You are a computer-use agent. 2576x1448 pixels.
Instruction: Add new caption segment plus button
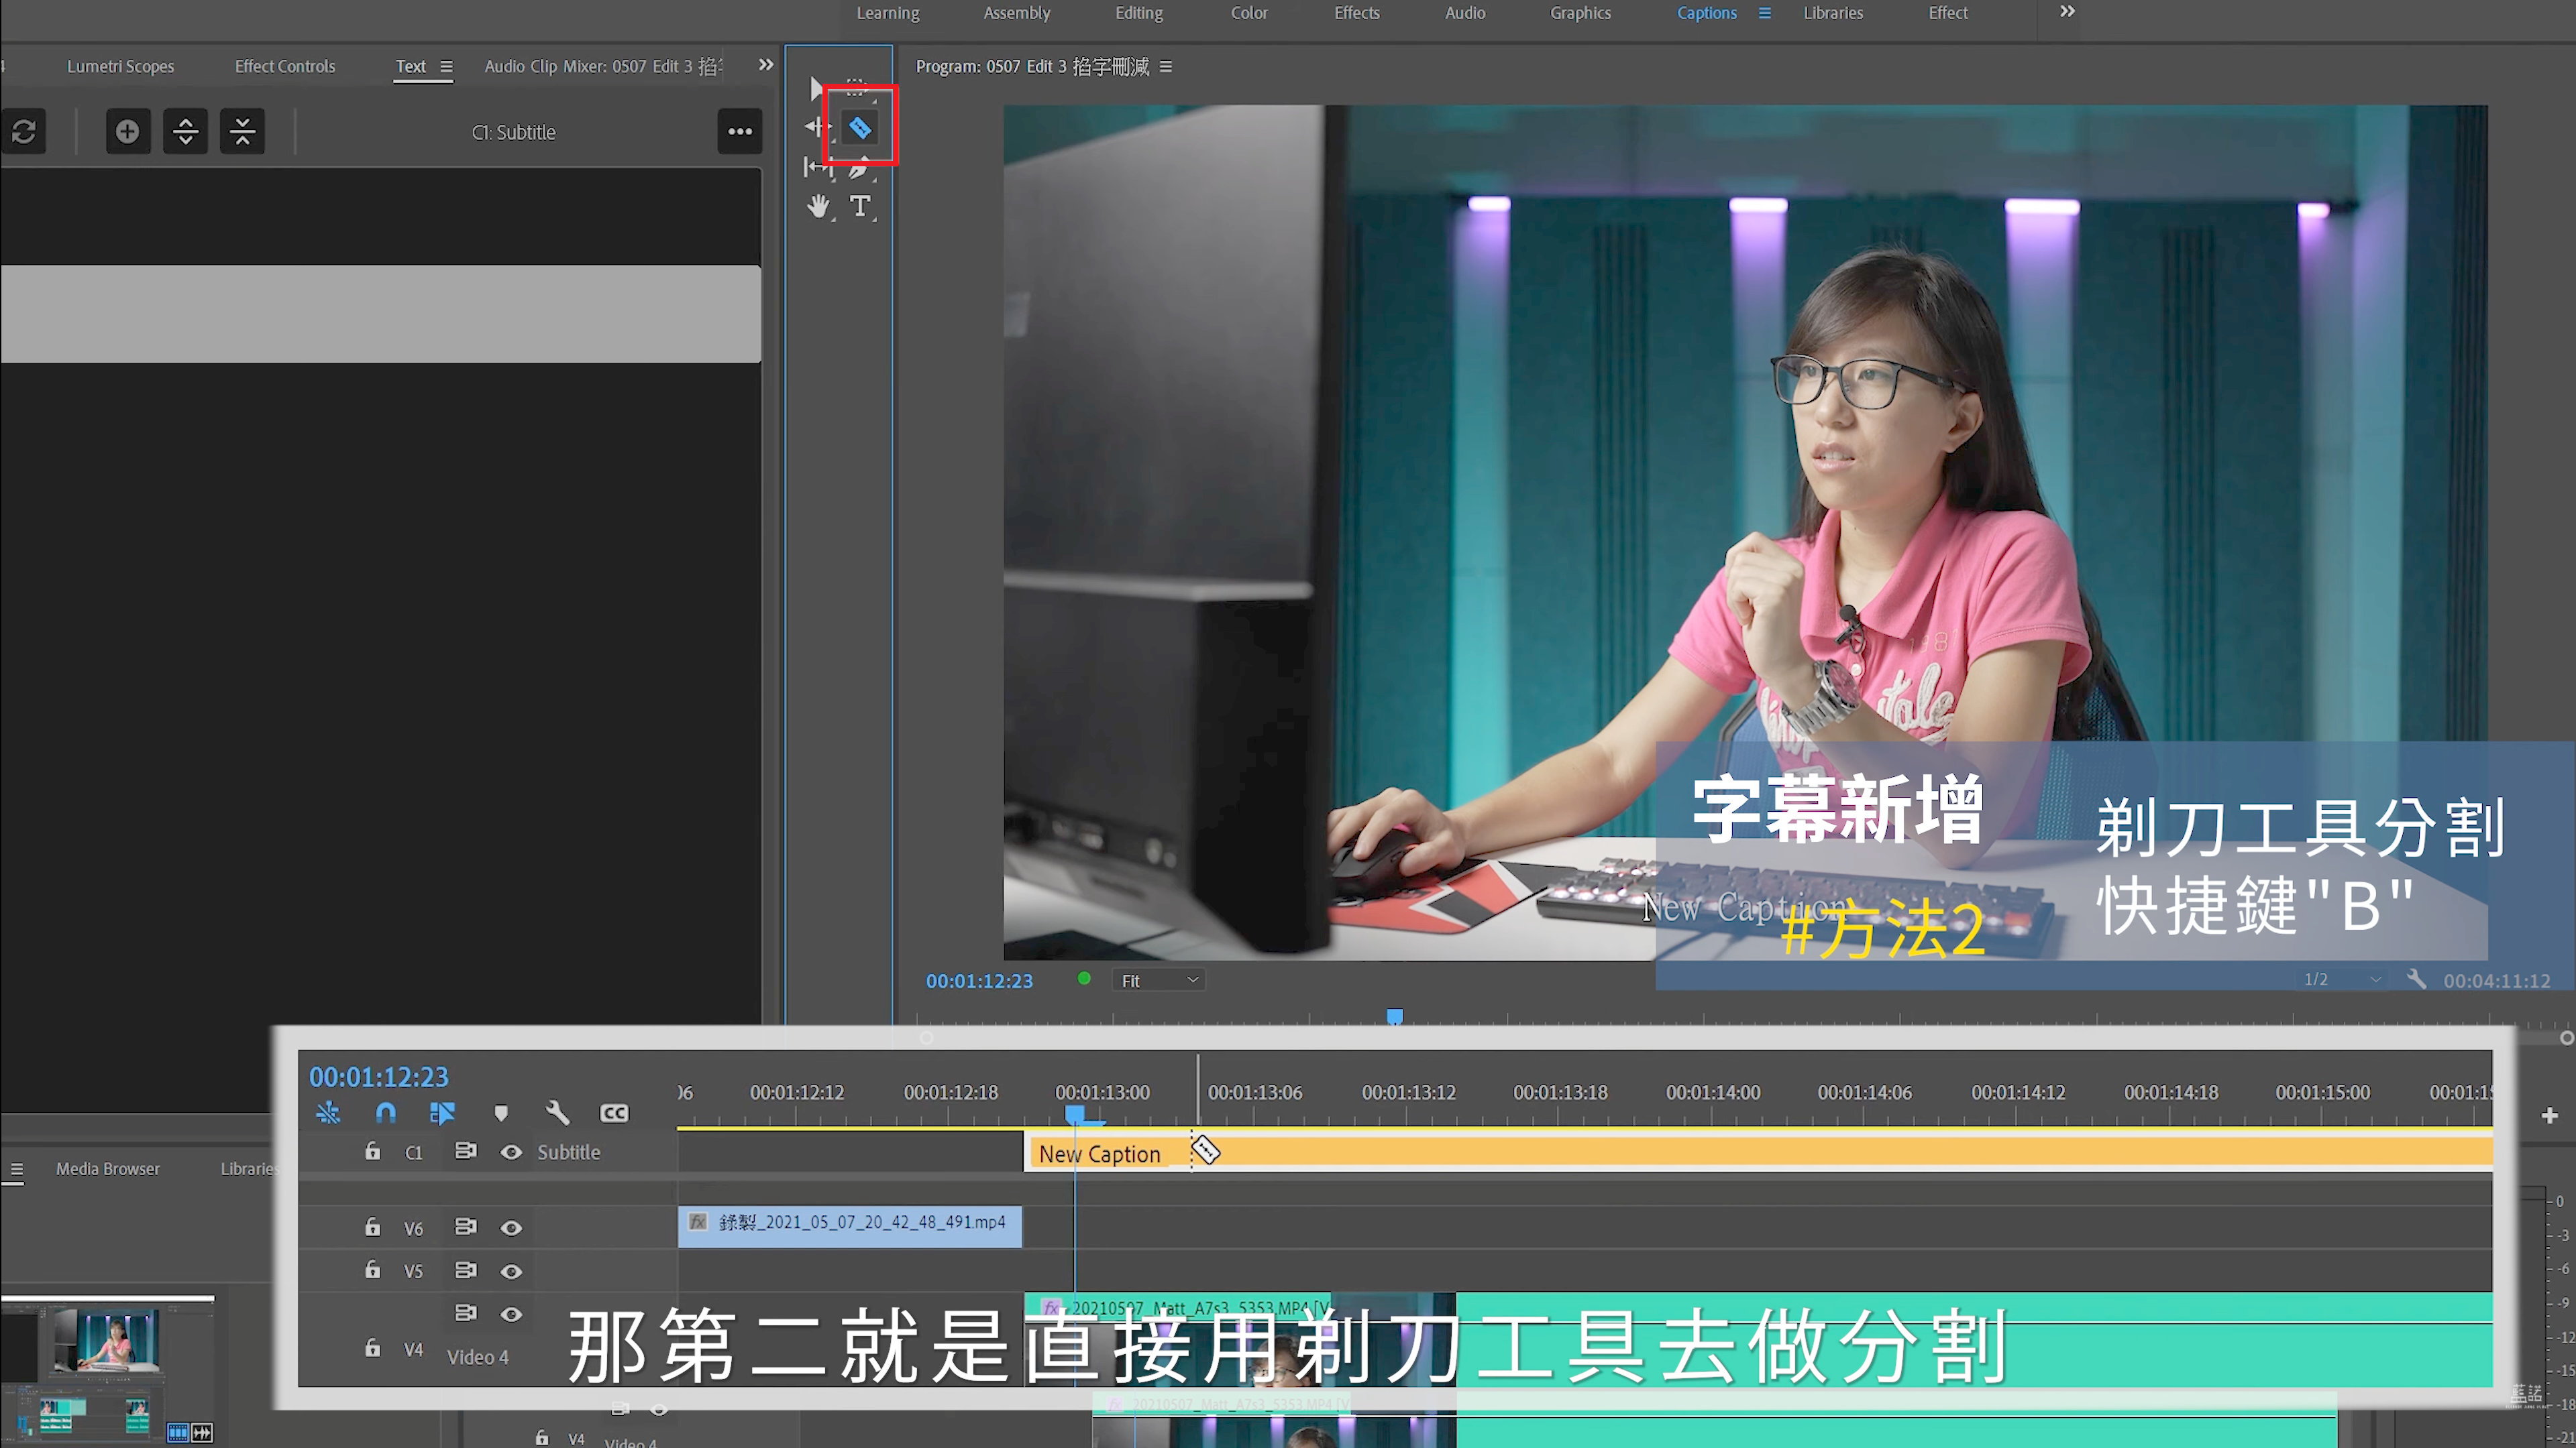tap(127, 131)
